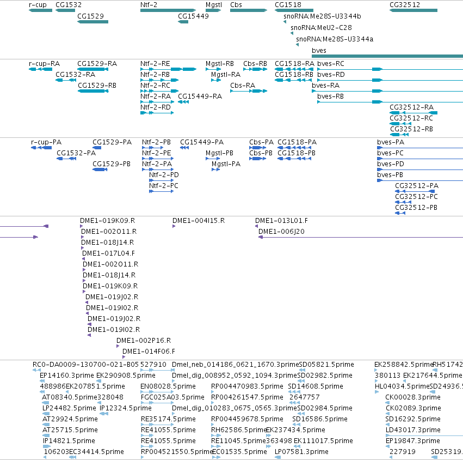Select the CG15449 gene label

193,16
